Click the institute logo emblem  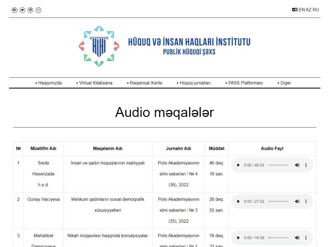[99, 46]
